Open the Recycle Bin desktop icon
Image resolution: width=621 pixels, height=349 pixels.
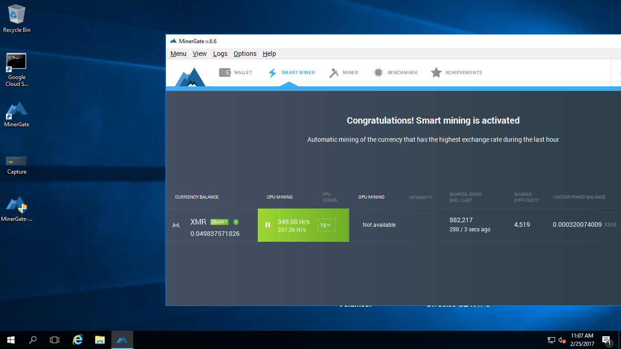tap(17, 19)
